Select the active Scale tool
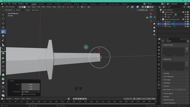Screen dimensions: 190x107 click(3, 32)
